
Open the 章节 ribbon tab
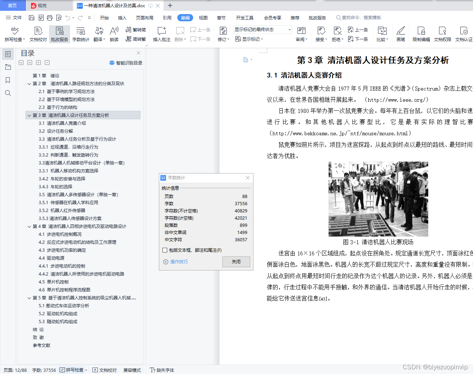click(x=221, y=18)
